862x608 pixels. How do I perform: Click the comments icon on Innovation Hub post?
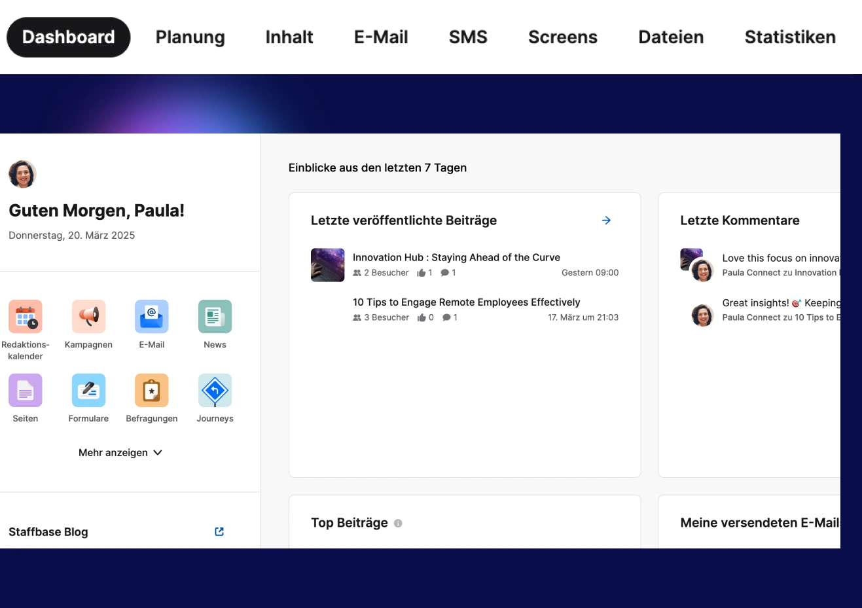(445, 273)
